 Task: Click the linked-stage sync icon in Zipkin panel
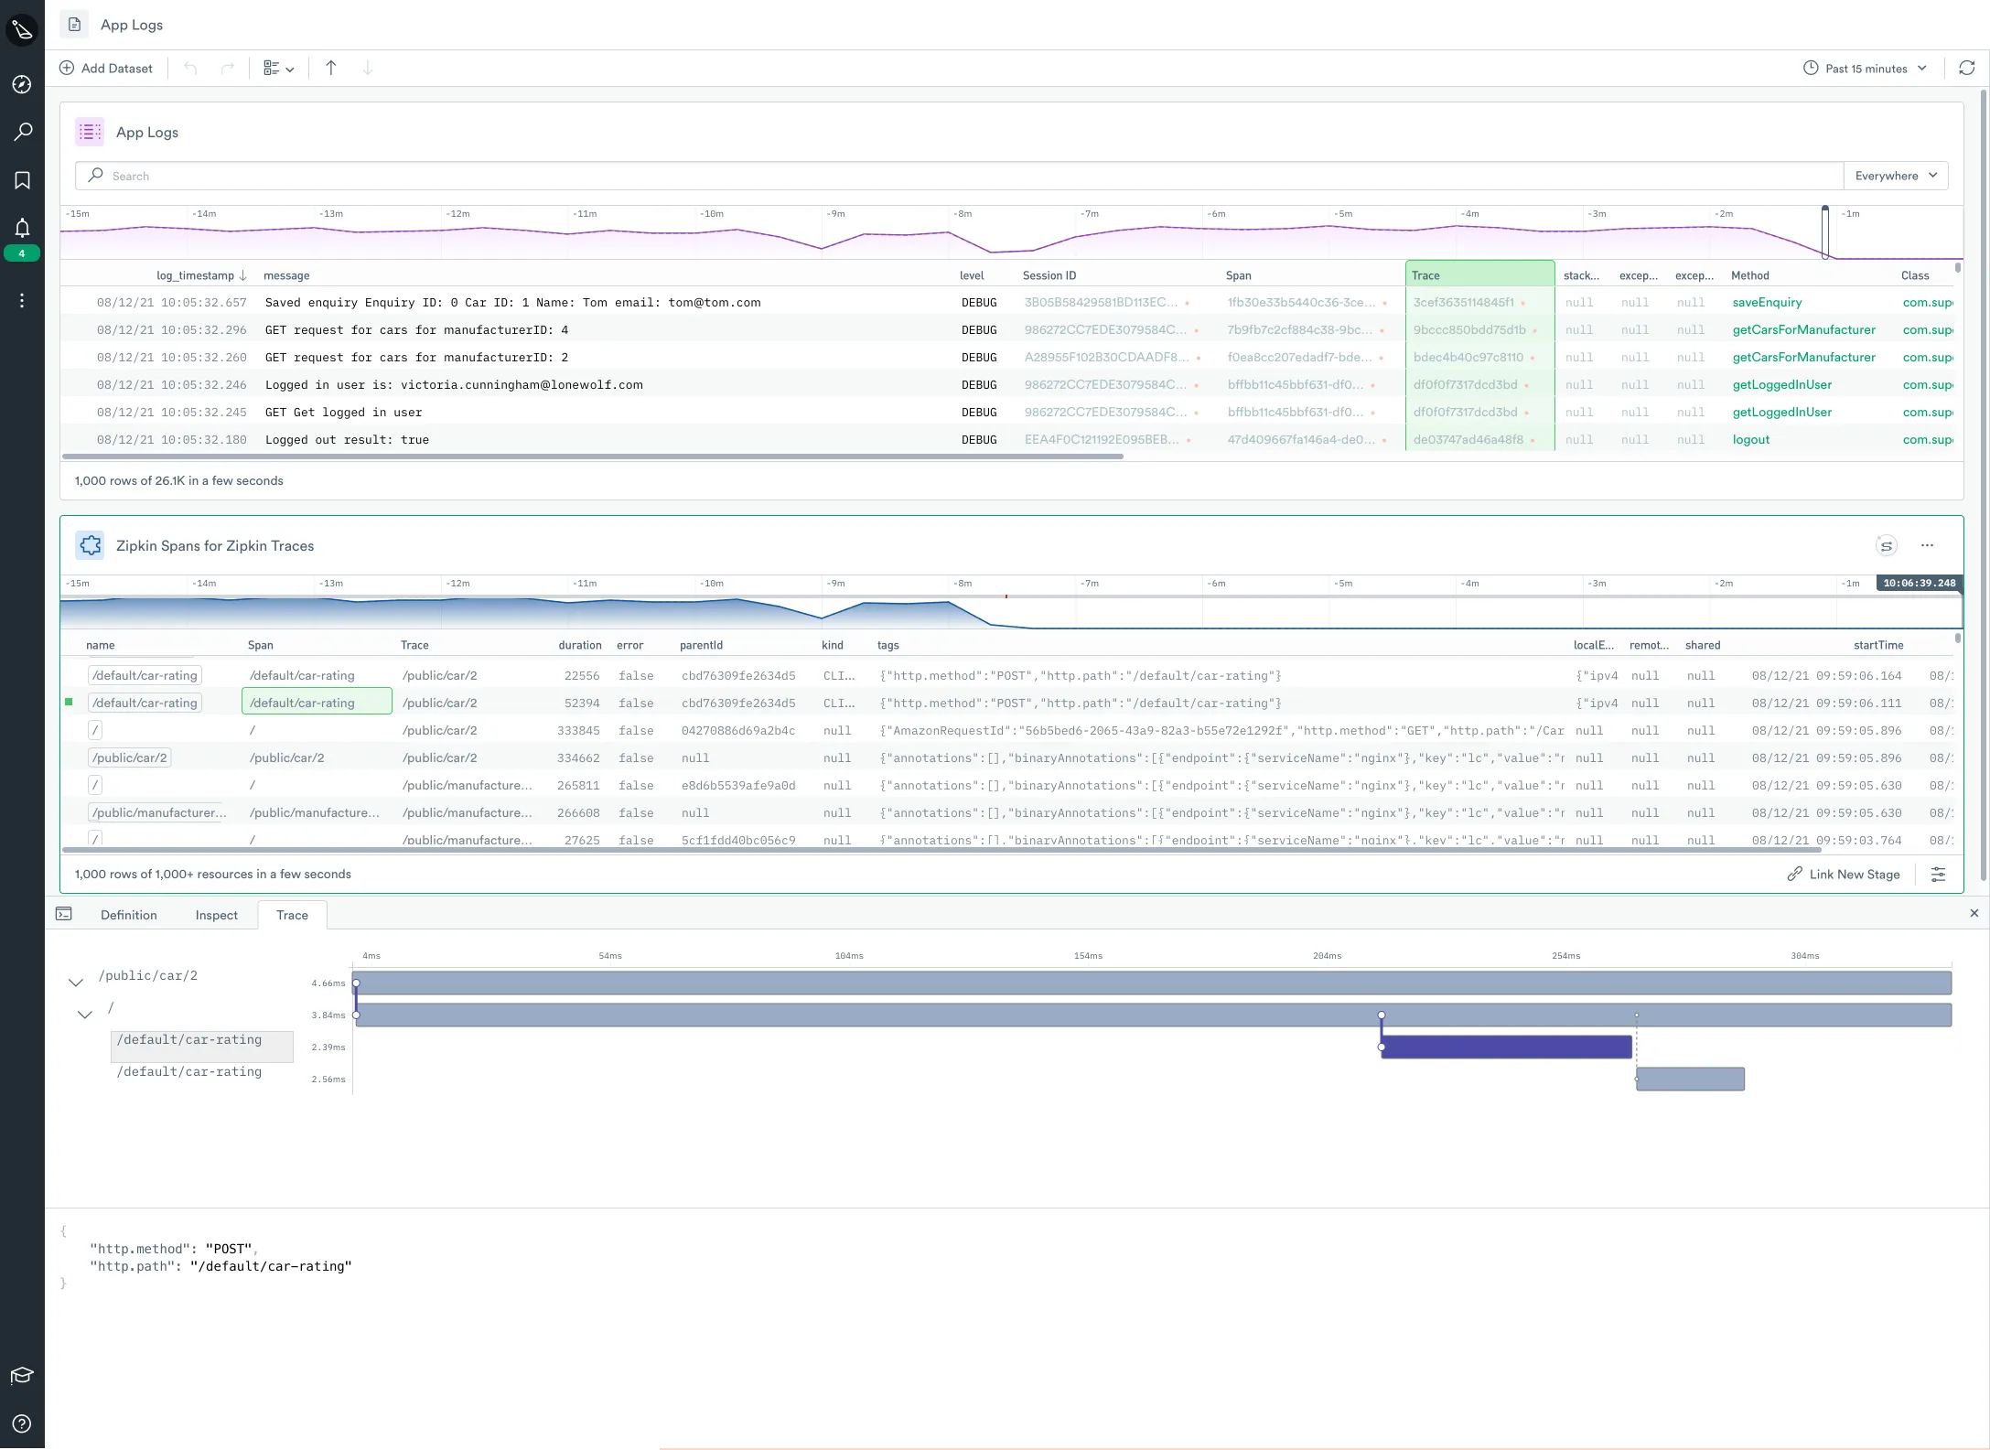click(1886, 546)
